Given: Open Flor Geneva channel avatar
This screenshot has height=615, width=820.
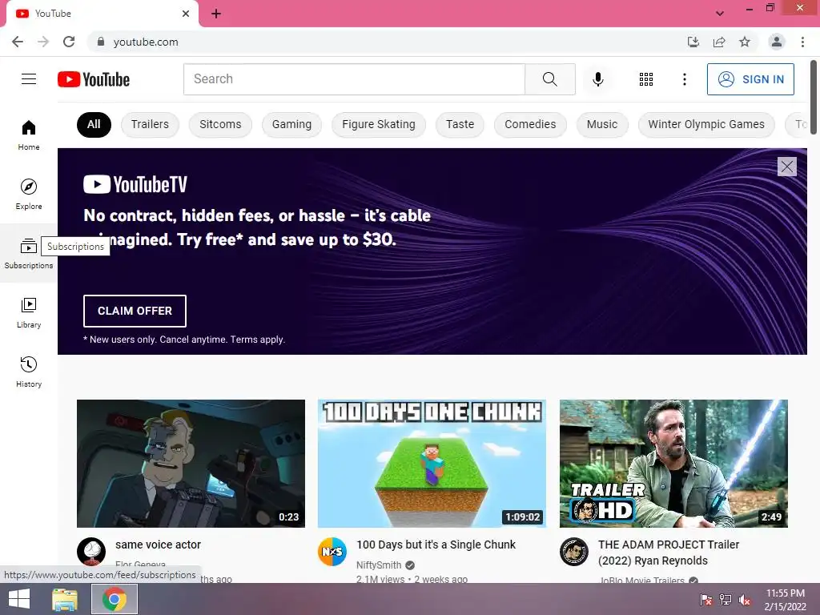Looking at the screenshot, I should (x=91, y=552).
